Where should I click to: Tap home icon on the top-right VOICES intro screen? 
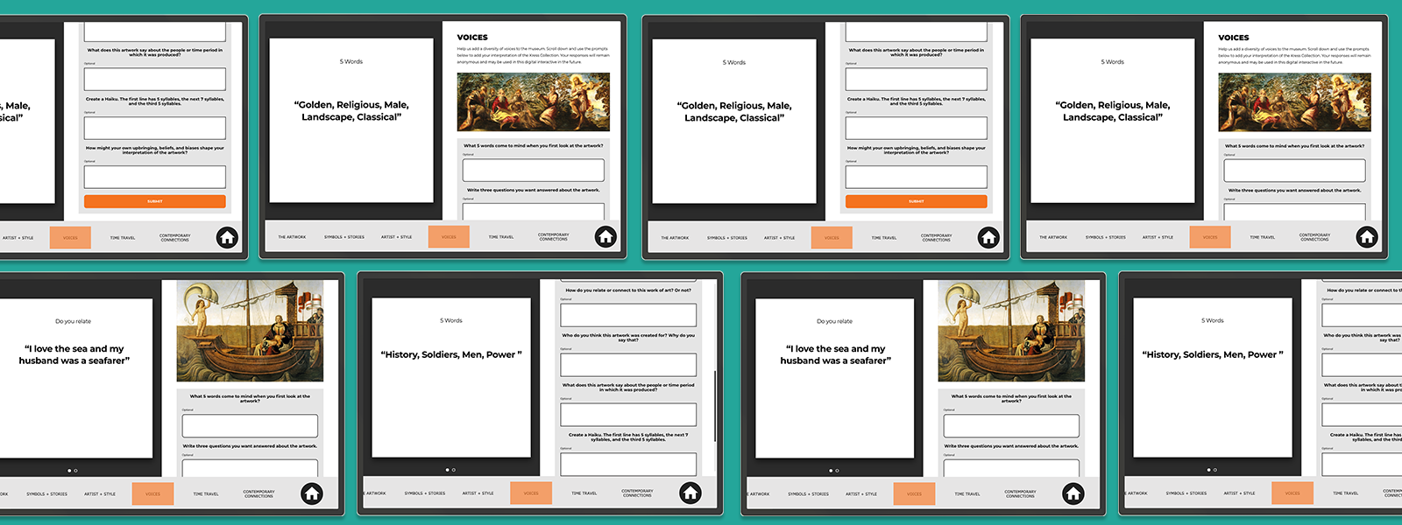(x=1367, y=237)
